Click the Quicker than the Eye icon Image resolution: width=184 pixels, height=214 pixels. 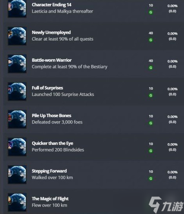(x=17, y=147)
